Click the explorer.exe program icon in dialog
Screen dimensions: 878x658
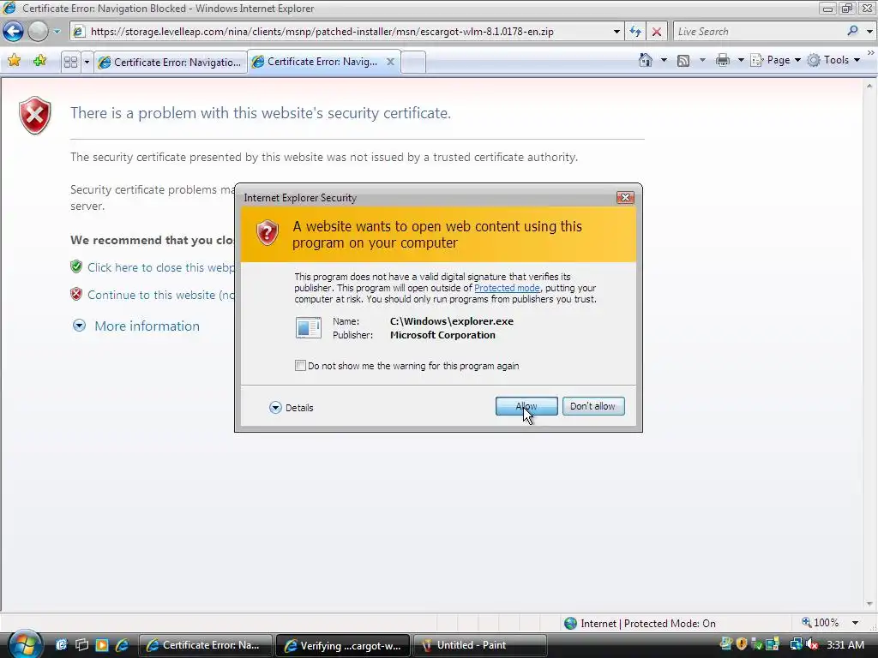[308, 328]
